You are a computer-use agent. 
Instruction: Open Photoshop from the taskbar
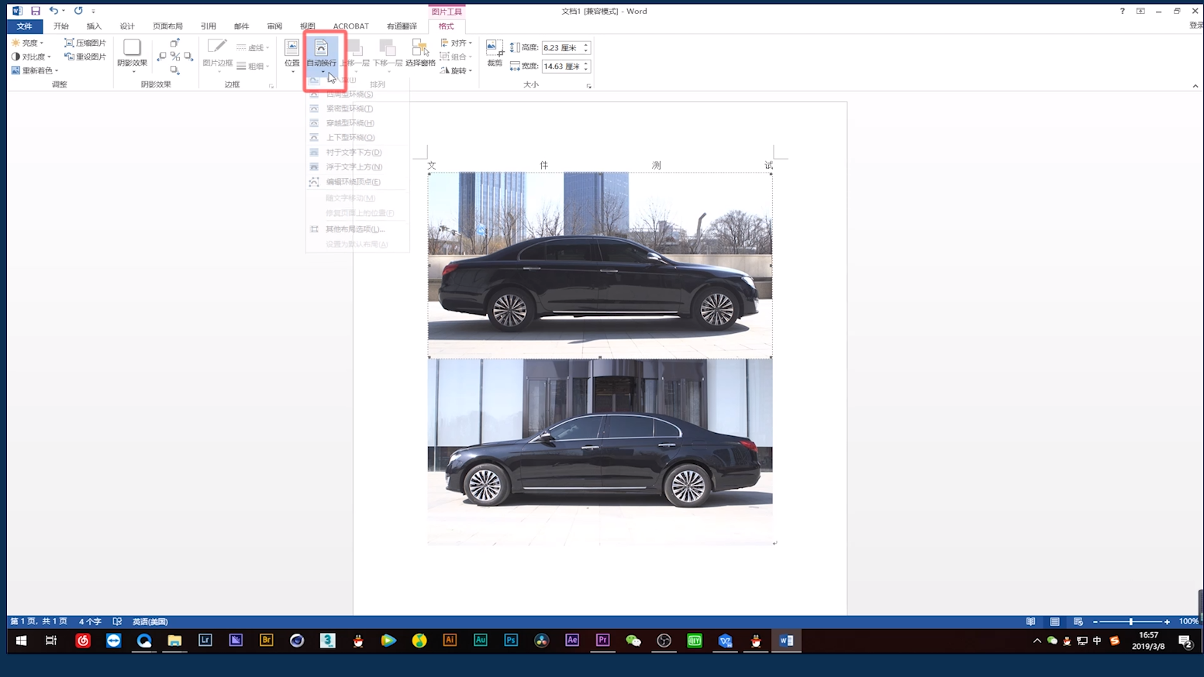click(511, 641)
